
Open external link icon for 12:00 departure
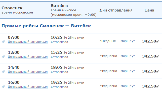[x=4, y=56]
